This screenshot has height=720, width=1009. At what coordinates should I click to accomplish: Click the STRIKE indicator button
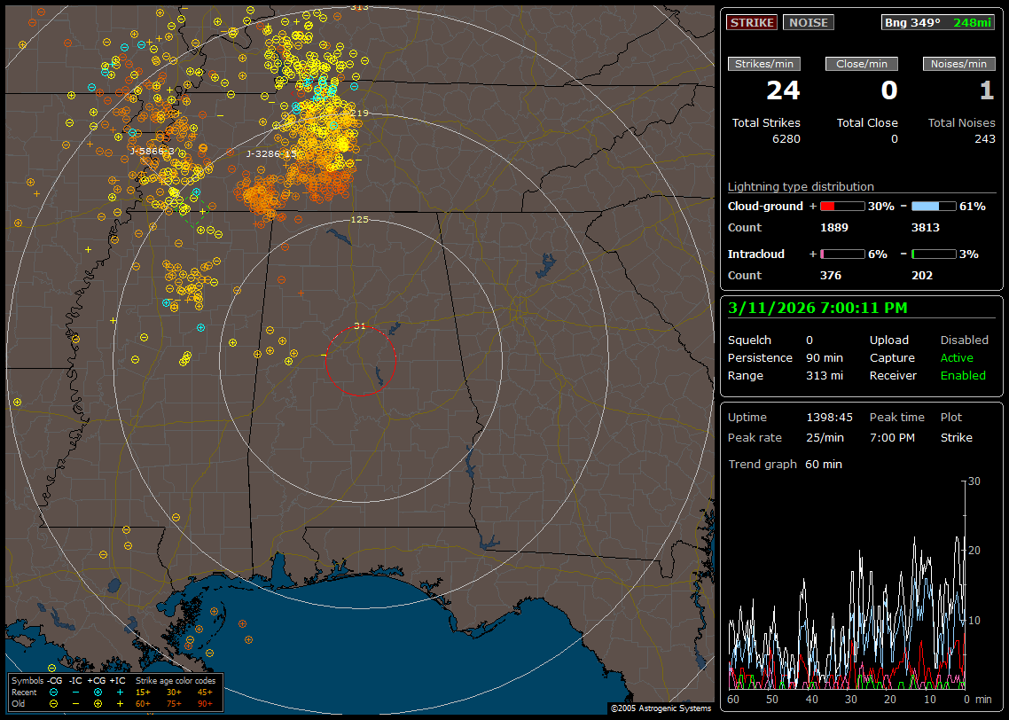[x=752, y=22]
